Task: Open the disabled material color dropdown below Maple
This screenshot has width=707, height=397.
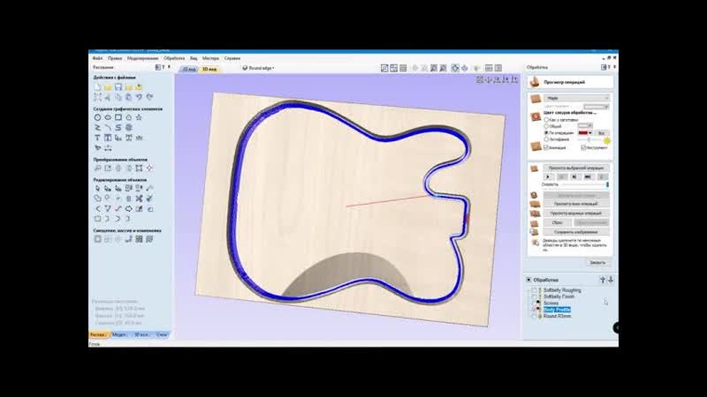Action: [x=596, y=107]
